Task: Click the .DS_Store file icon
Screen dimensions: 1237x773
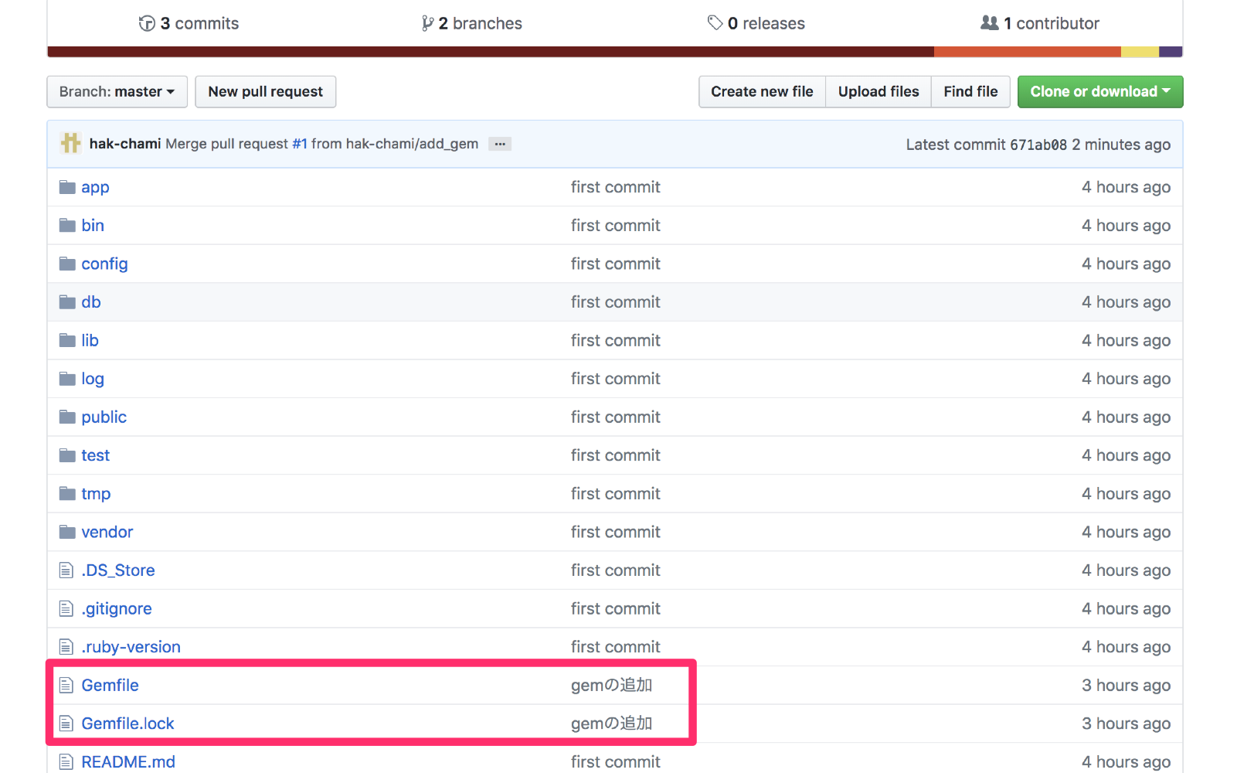Action: coord(66,570)
